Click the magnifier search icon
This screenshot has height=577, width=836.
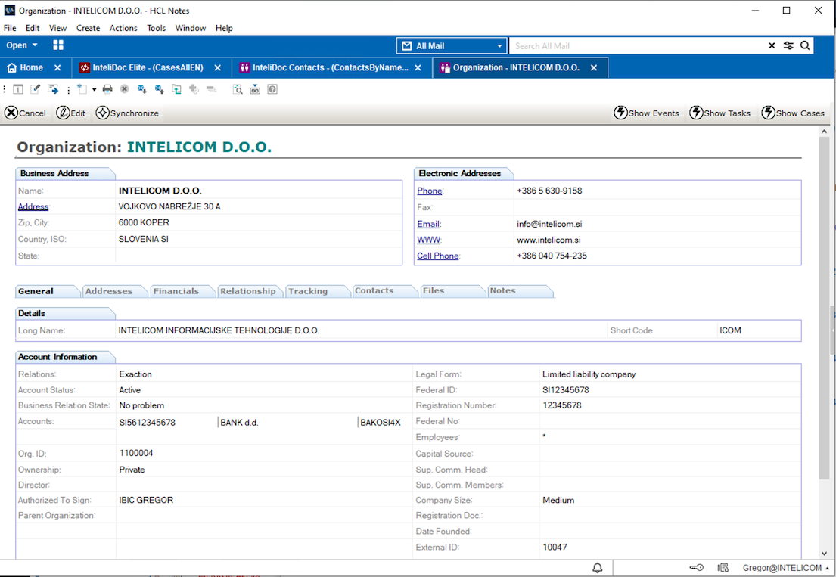click(x=805, y=46)
